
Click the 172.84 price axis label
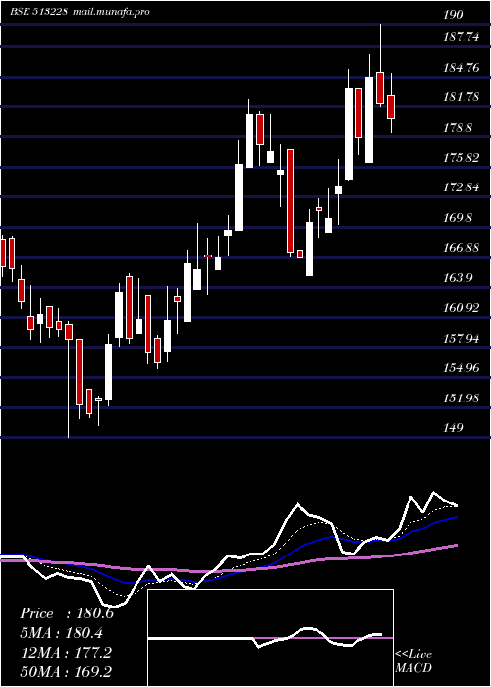[x=462, y=187]
